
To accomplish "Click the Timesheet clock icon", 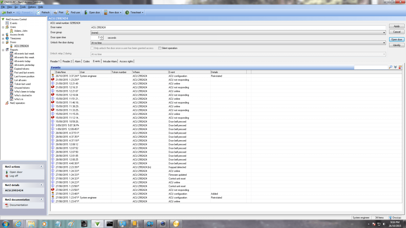I will pos(127,12).
